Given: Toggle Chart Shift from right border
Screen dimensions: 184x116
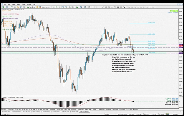Looking at the screenshot, I should point(73,7).
